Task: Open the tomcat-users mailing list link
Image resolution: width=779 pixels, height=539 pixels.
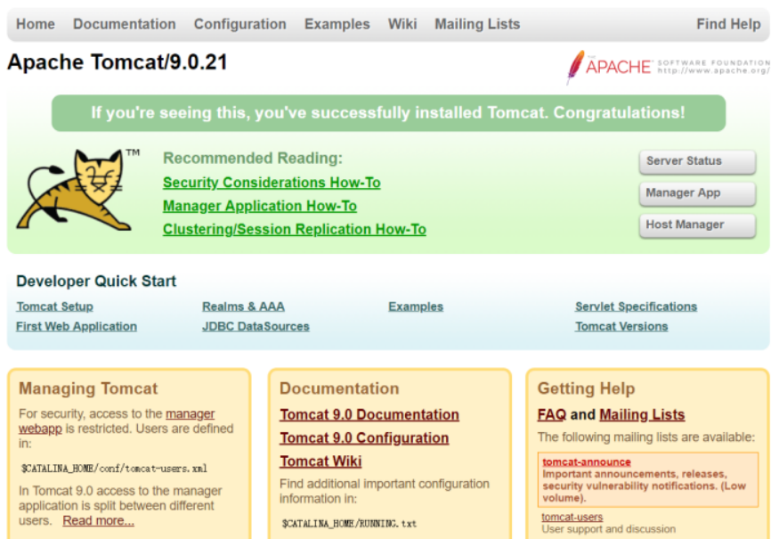Action: (572, 517)
